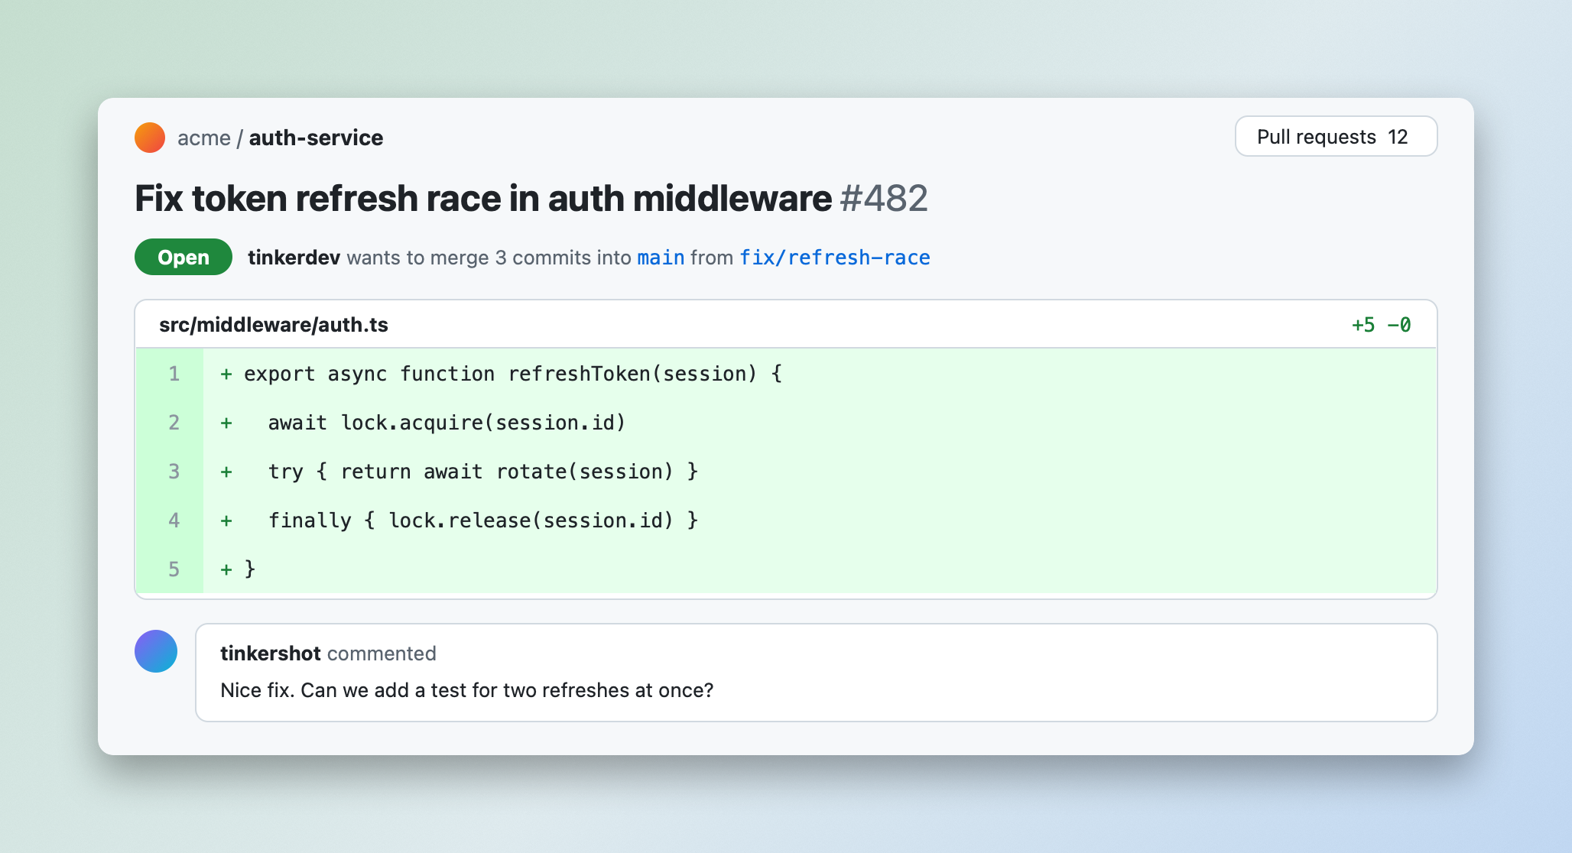Viewport: 1572px width, 853px height.
Task: Click the −0 deletions count
Action: coord(1399,325)
